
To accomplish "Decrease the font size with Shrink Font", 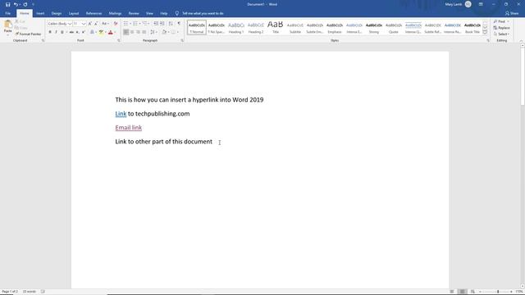I will coord(96,24).
